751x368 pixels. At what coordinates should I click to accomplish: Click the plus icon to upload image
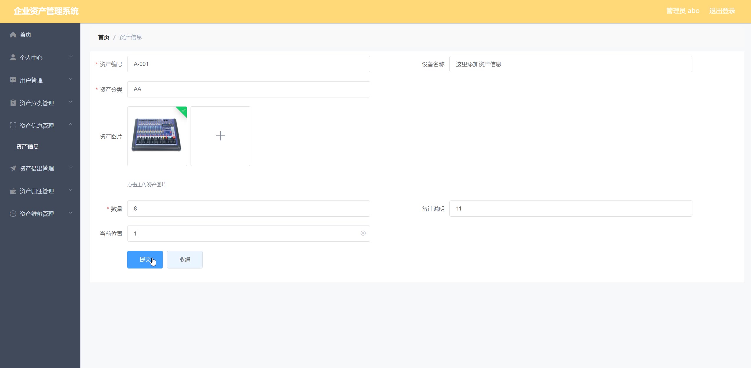(220, 136)
